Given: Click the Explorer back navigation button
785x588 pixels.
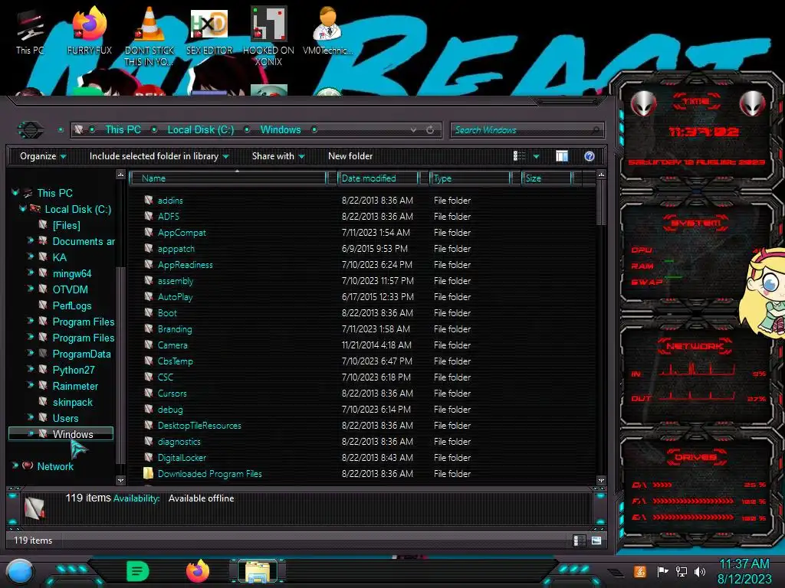Looking at the screenshot, I should click(31, 130).
